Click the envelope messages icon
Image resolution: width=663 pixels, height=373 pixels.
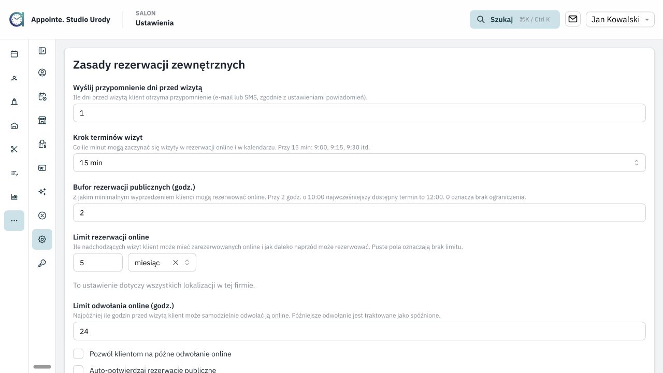pyautogui.click(x=572, y=19)
